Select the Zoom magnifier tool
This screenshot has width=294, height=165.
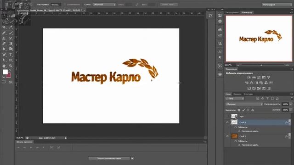11,66
